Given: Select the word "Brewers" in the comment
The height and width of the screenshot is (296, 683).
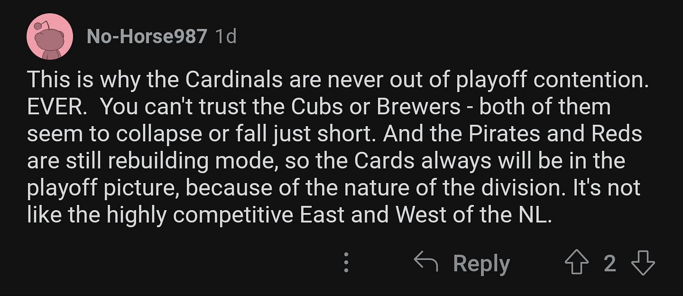Looking at the screenshot, I should tap(418, 107).
